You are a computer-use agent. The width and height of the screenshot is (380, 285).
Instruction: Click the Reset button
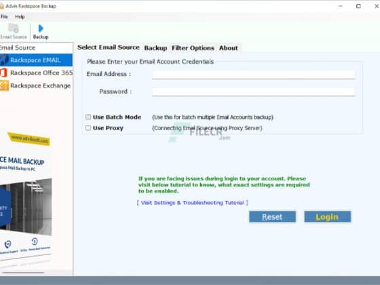(272, 216)
